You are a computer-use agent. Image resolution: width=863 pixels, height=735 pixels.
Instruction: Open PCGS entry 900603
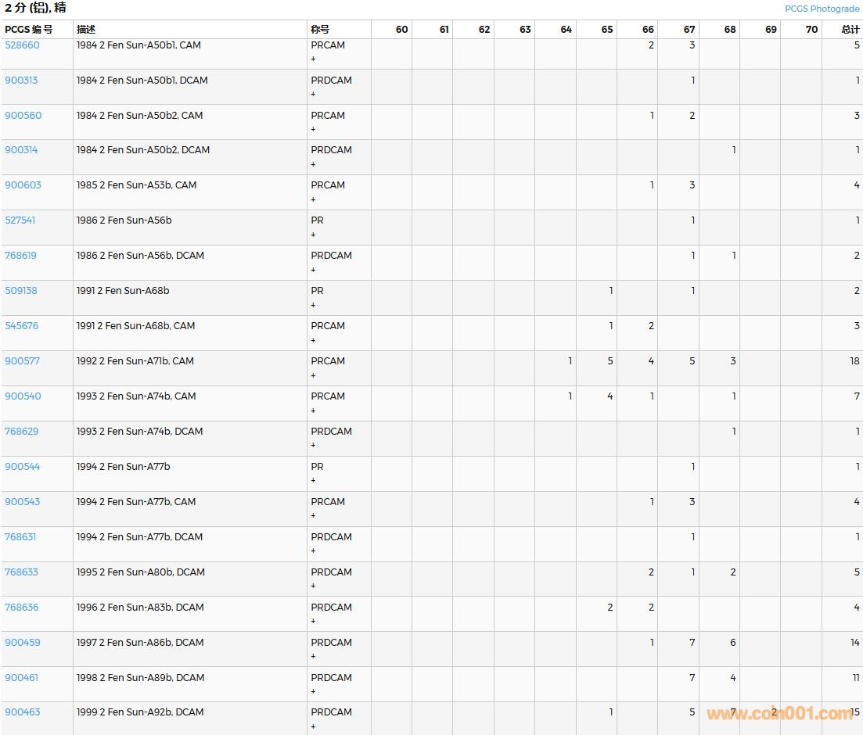pos(23,185)
